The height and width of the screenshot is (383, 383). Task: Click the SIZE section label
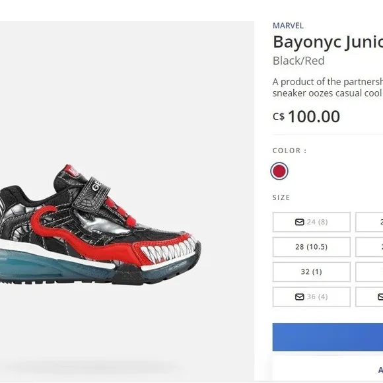(x=281, y=197)
